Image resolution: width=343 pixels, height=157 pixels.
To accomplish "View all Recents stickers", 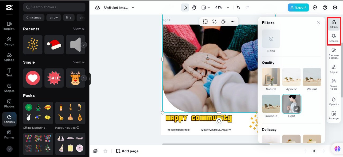I will point(79,29).
